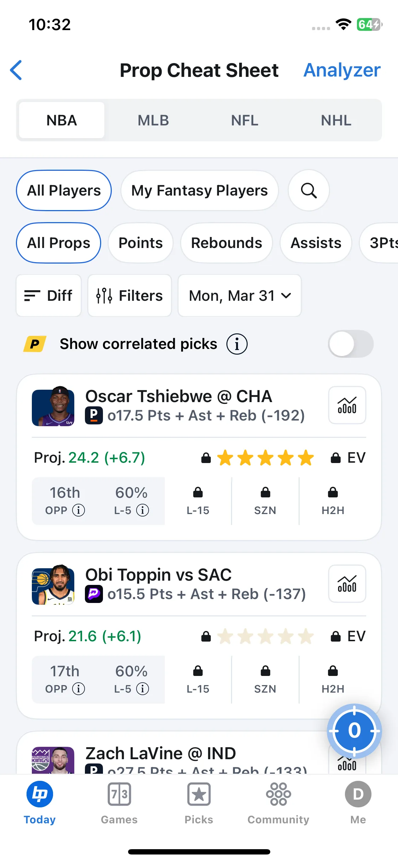Open the Diff sort selector

pos(49,295)
